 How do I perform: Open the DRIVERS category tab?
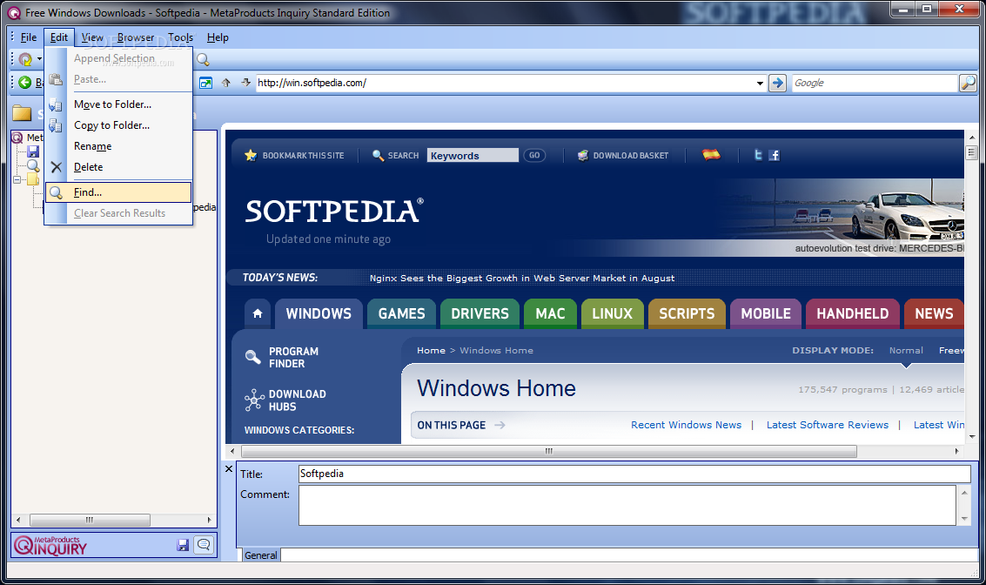click(480, 313)
